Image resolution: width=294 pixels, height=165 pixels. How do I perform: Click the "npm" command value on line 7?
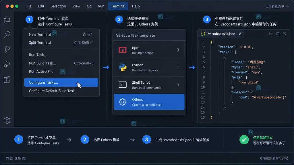tap(256, 72)
